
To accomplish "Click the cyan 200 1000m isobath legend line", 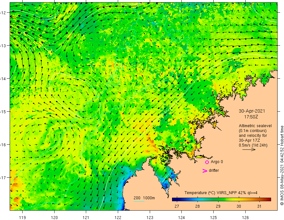I will point(139,201).
